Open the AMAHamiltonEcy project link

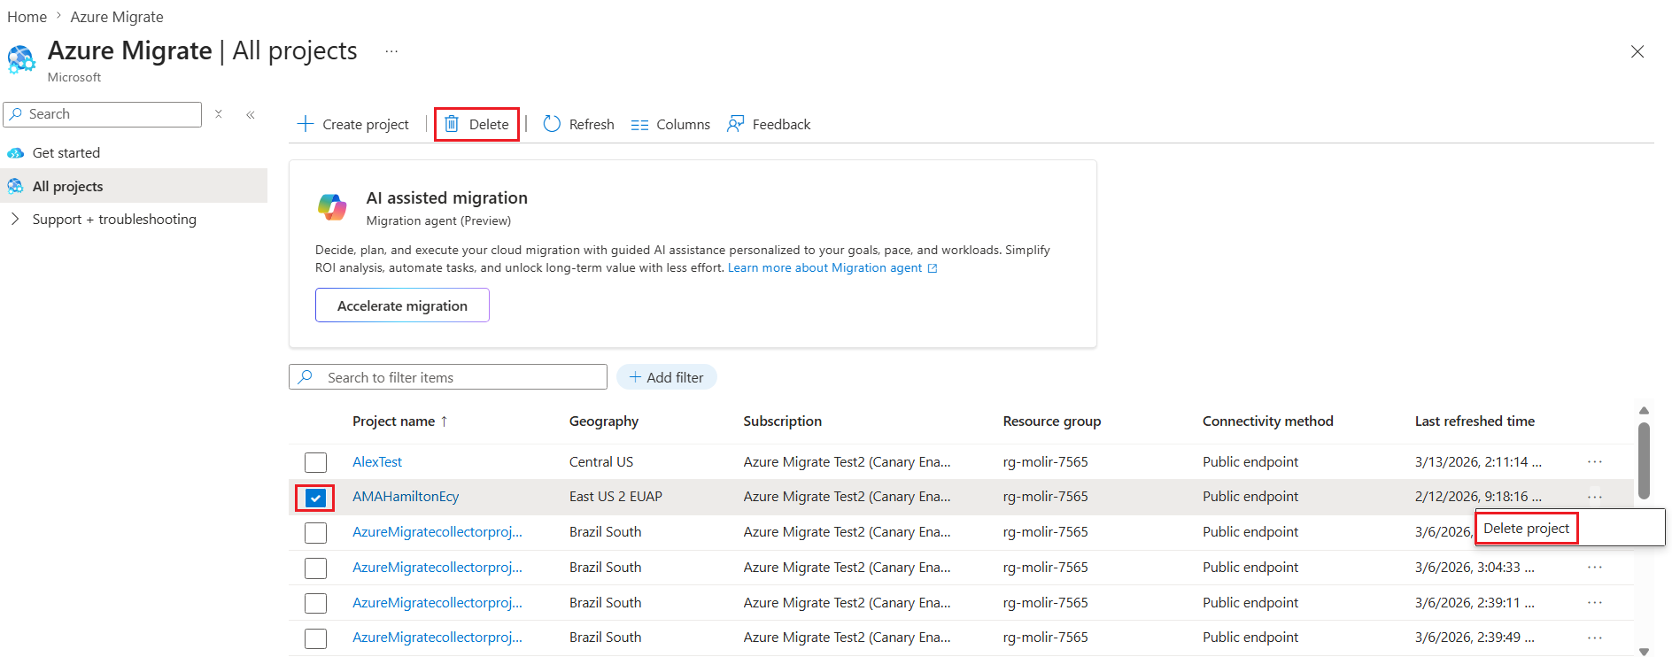pos(406,497)
